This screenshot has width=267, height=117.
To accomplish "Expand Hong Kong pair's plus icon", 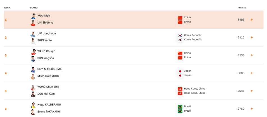I will pos(252,91).
